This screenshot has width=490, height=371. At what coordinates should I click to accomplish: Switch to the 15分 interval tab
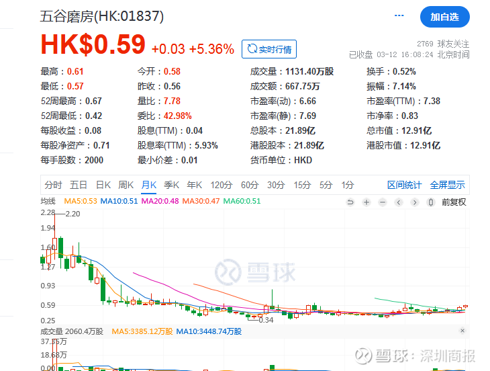pos(302,185)
